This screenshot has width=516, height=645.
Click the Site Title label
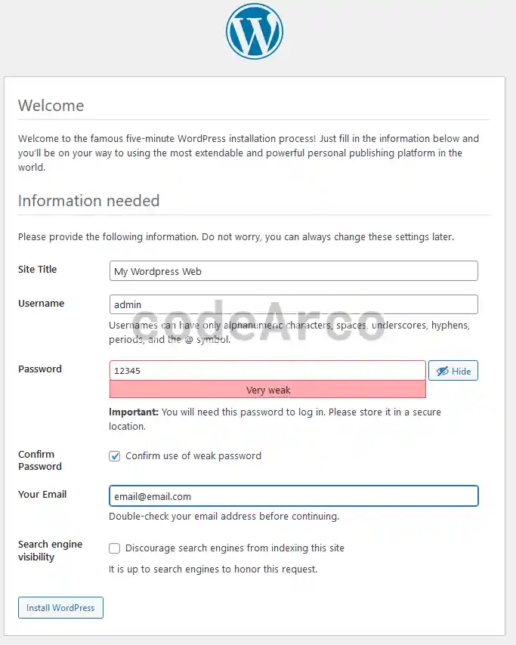pos(38,269)
